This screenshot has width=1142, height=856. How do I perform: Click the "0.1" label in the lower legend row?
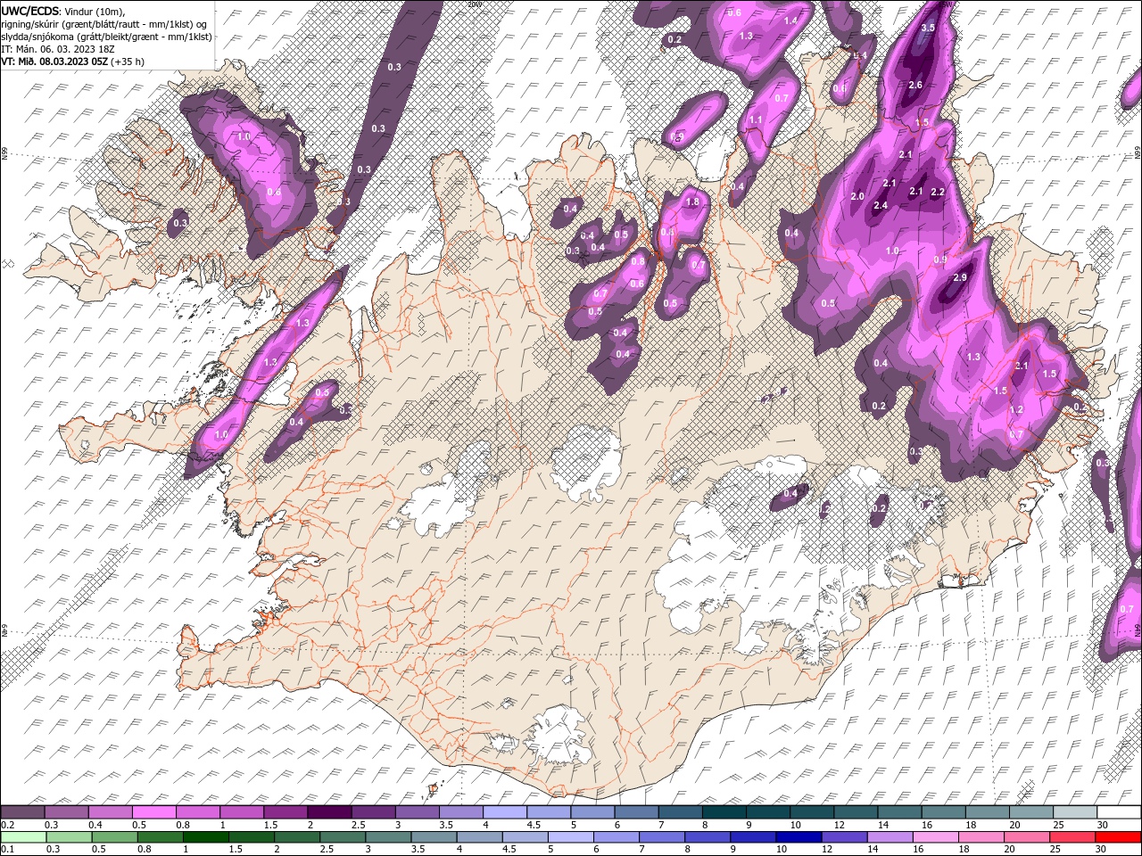coord(8,849)
